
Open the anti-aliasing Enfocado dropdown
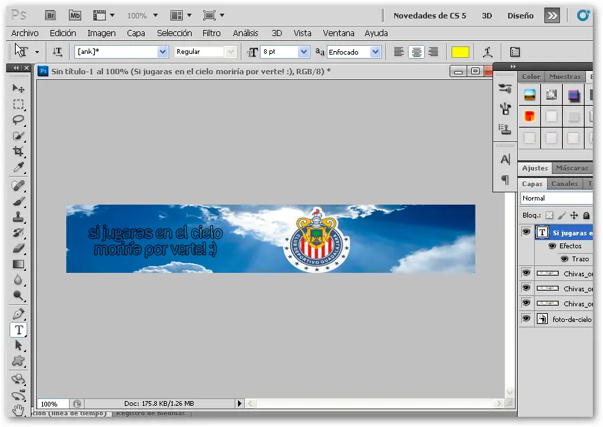[375, 52]
